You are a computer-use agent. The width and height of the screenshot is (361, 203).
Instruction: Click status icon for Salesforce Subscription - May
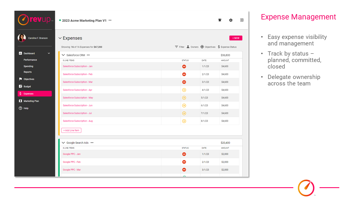pos(184,98)
